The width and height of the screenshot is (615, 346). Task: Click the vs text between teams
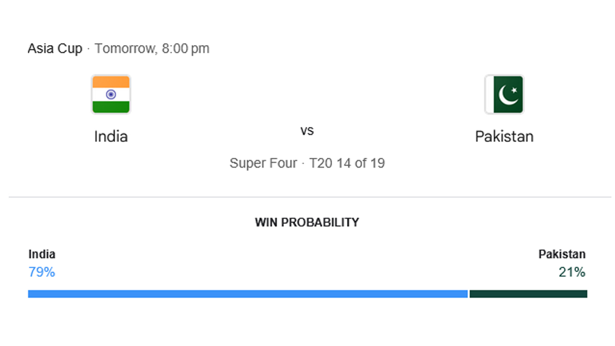pos(307,131)
